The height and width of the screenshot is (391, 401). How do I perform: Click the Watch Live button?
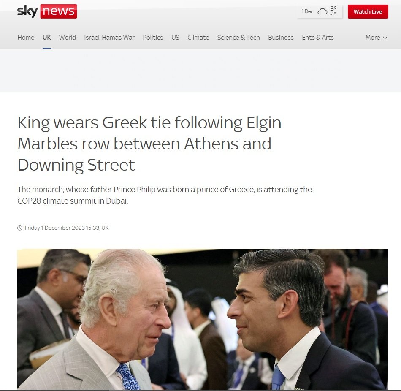point(368,11)
